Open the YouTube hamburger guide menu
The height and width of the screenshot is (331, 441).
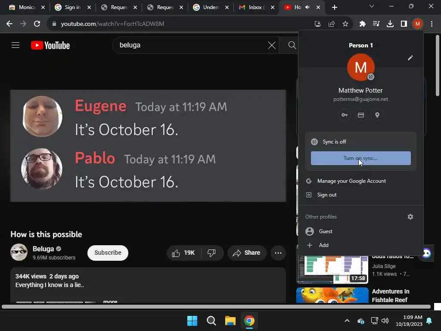(16, 45)
